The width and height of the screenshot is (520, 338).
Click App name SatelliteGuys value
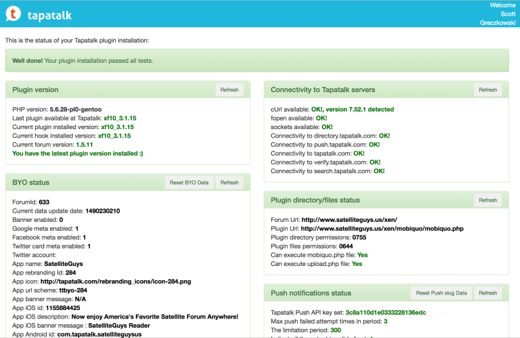coord(63,264)
